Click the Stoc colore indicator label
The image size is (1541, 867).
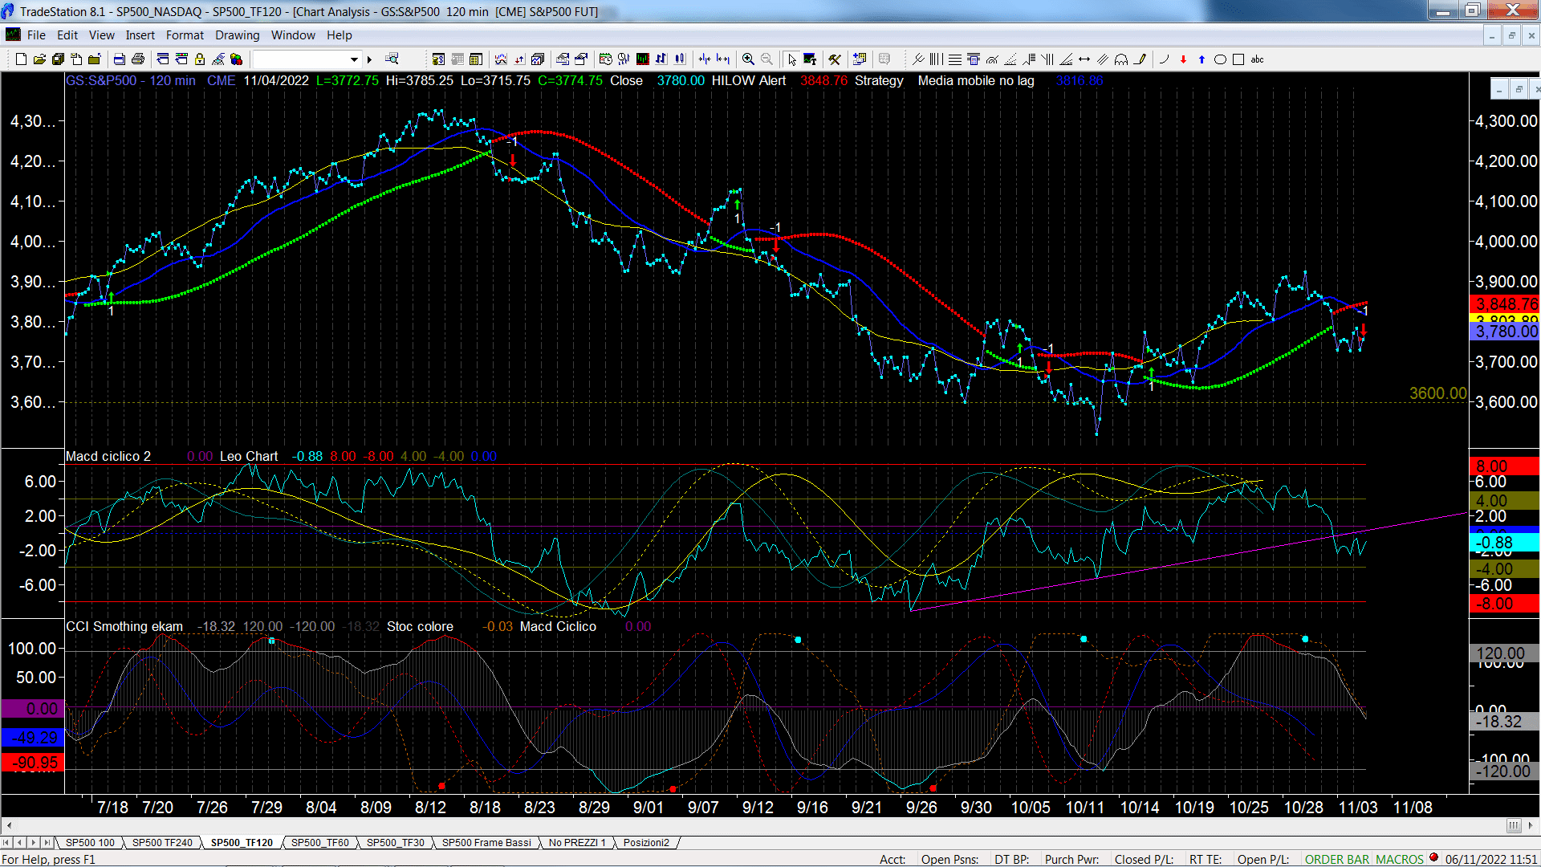420,626
